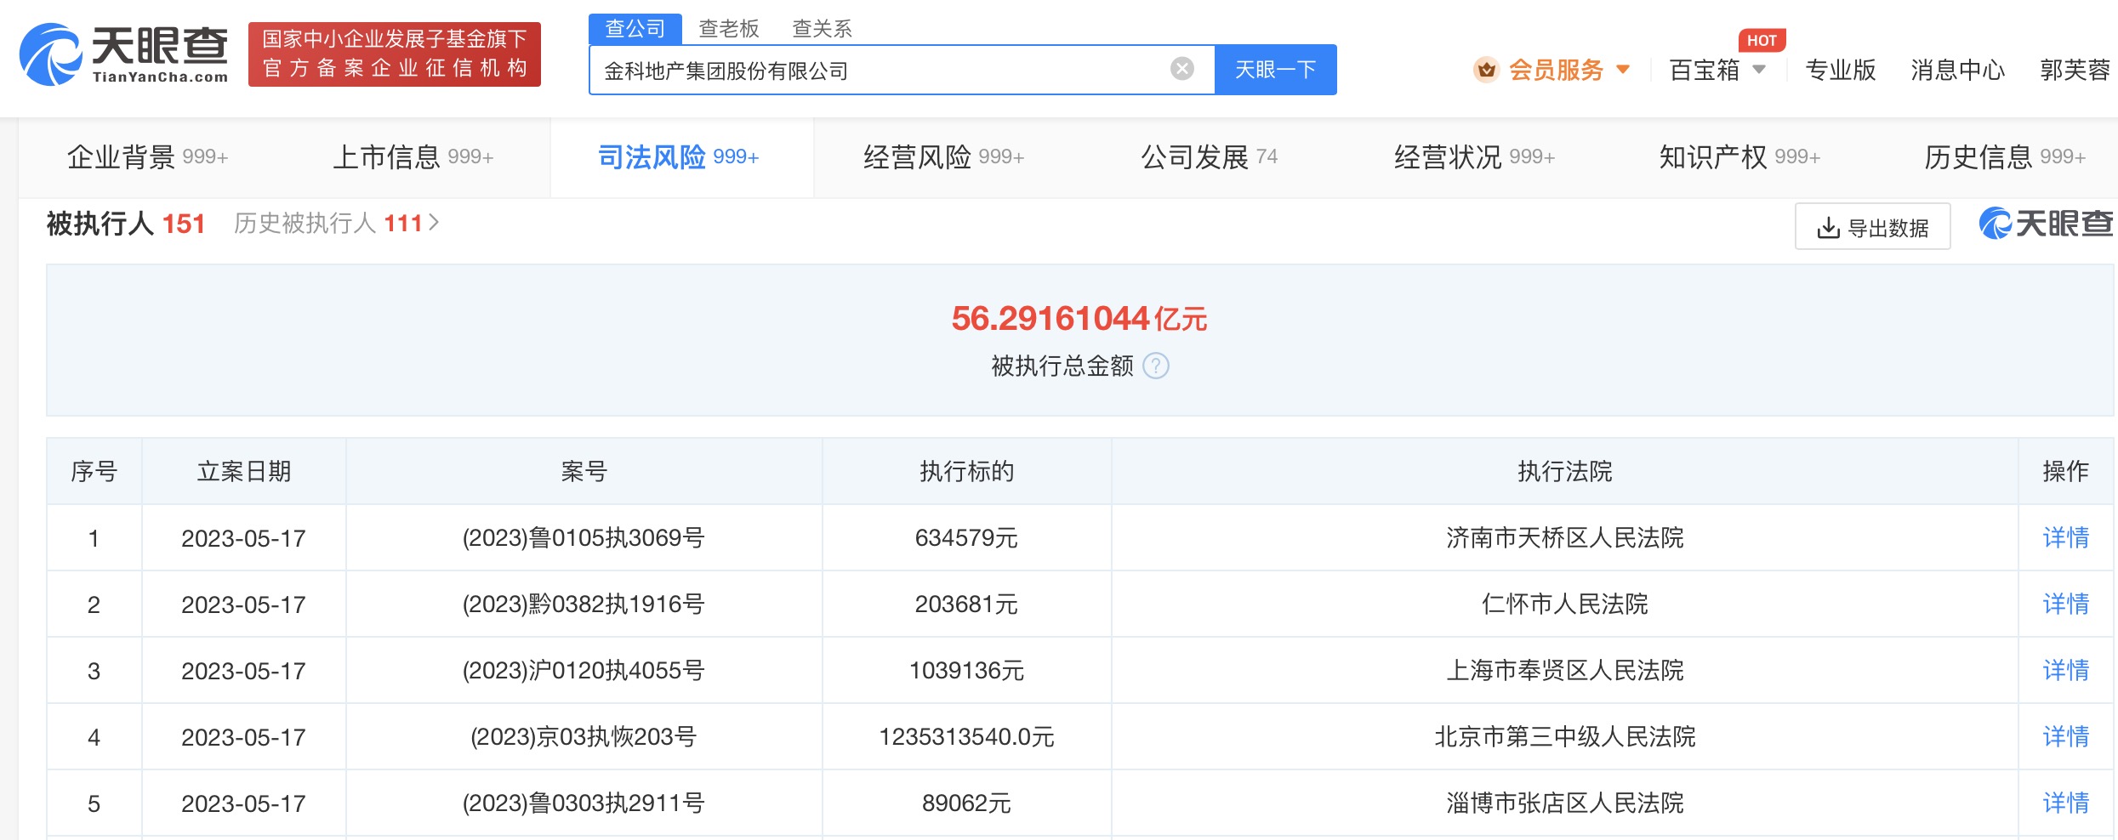Screen dimensions: 2118x840
Task: Click the amount 1235313540.0元
Action: point(966,736)
